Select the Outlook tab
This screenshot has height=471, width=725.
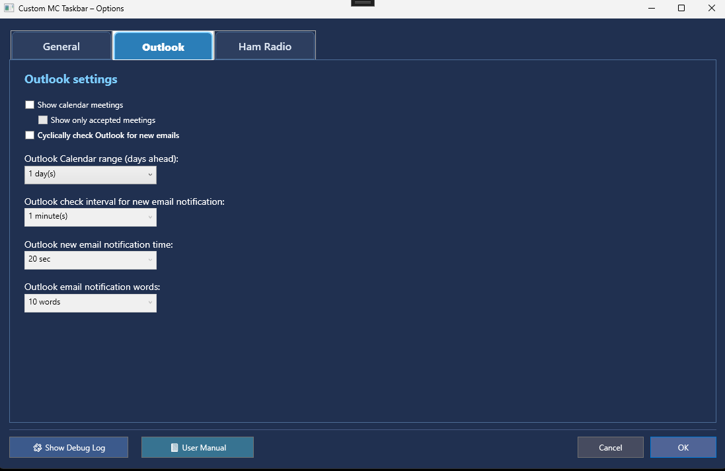pyautogui.click(x=163, y=46)
